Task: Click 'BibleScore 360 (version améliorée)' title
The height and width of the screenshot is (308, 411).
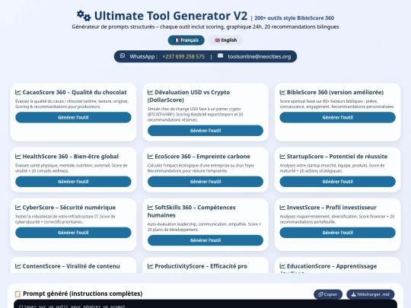Action: (x=335, y=92)
